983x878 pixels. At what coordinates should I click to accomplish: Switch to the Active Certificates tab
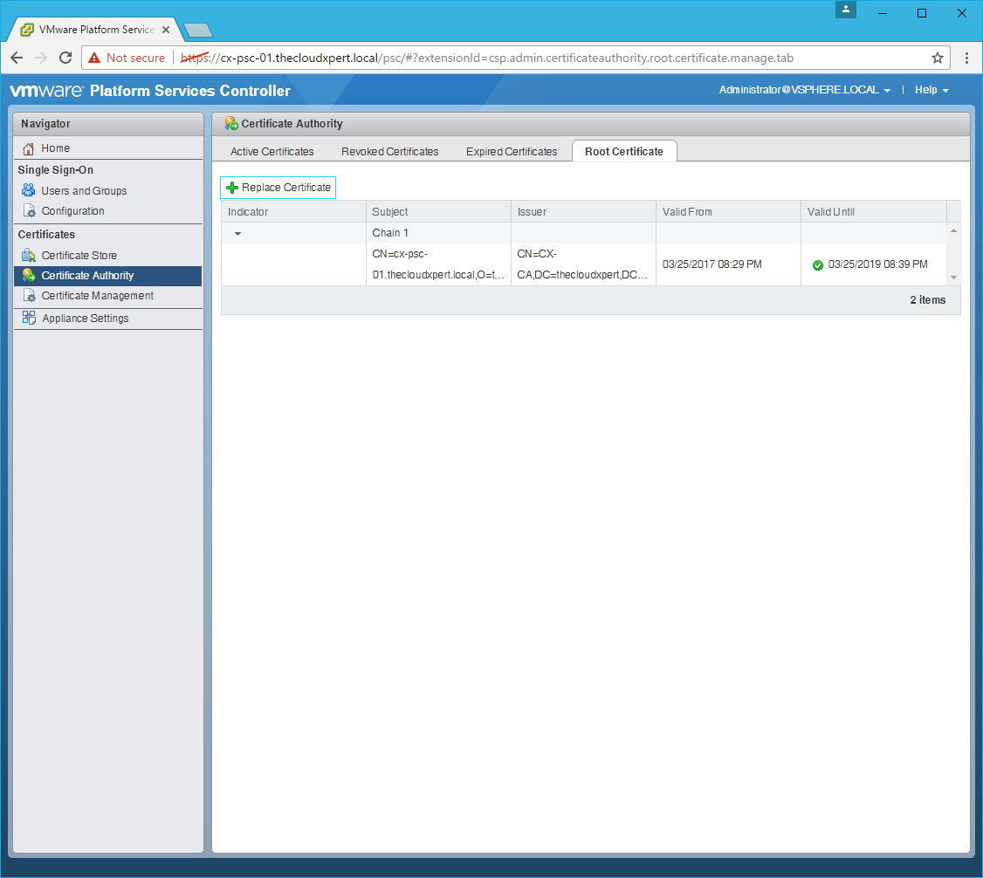[x=272, y=152]
